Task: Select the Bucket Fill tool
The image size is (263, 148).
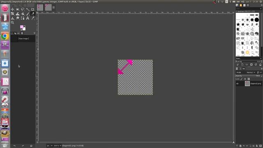Action: (23, 14)
